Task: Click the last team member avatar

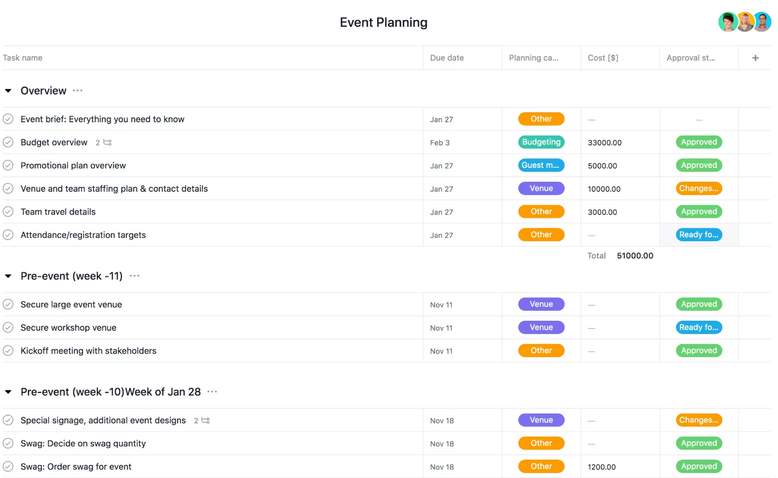Action: (762, 22)
